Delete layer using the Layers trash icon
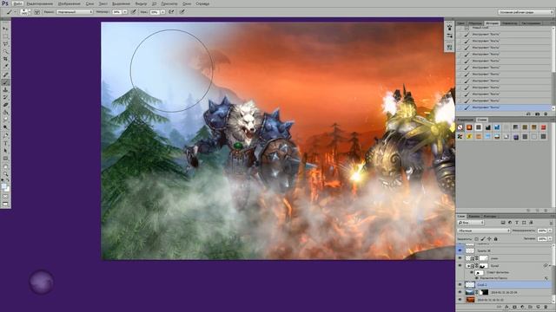This screenshot has height=312, width=556. (546, 307)
